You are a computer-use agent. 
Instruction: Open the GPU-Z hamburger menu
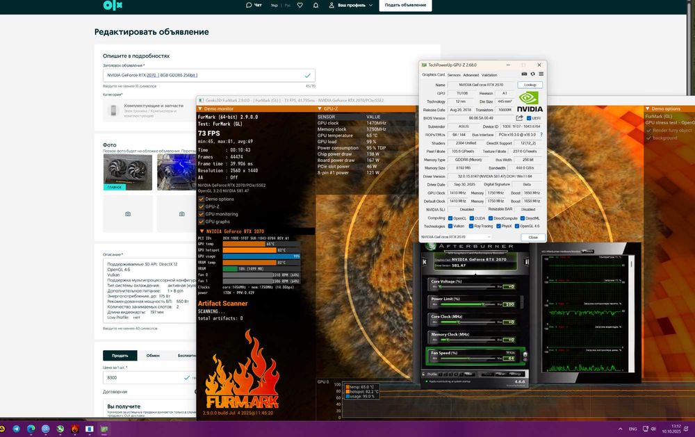(x=541, y=74)
